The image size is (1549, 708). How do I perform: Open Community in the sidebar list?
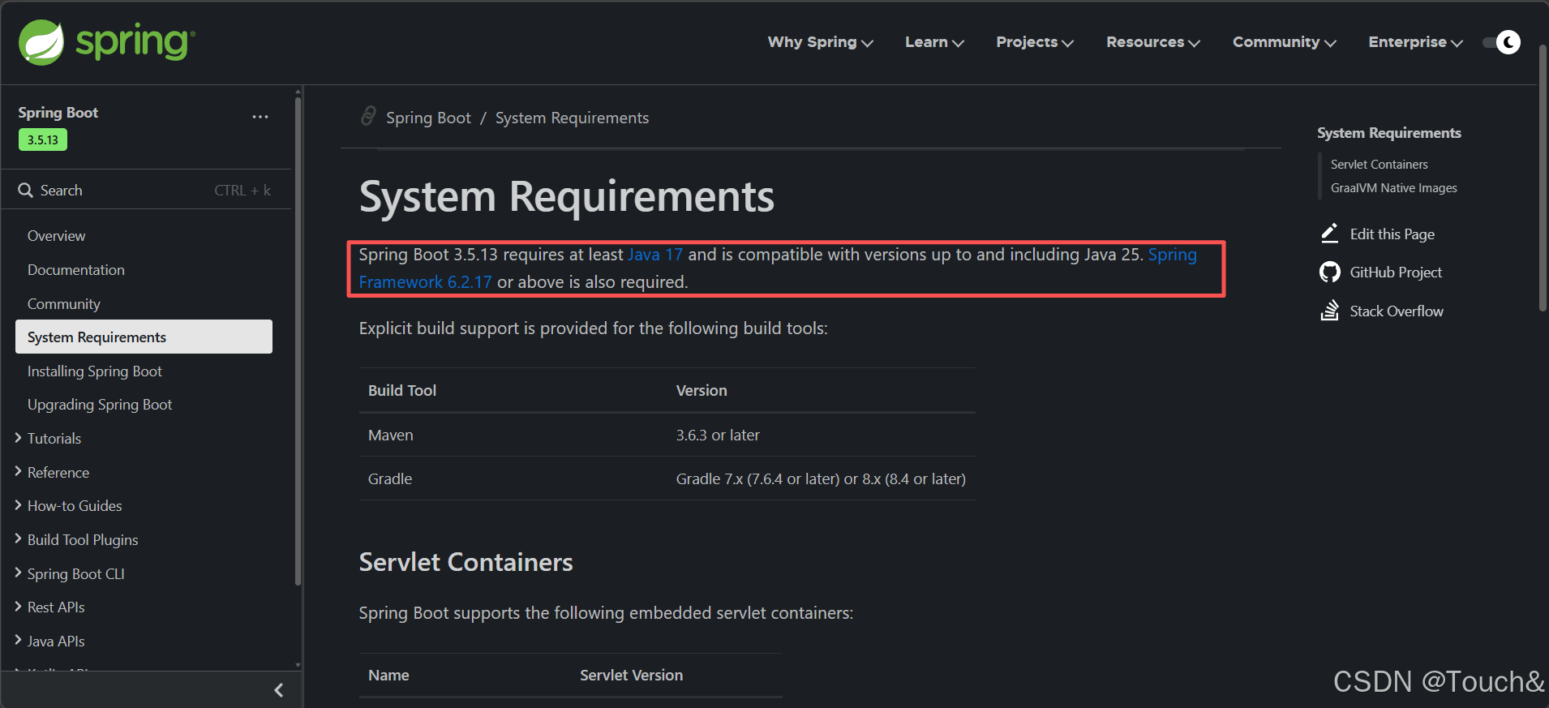click(64, 304)
